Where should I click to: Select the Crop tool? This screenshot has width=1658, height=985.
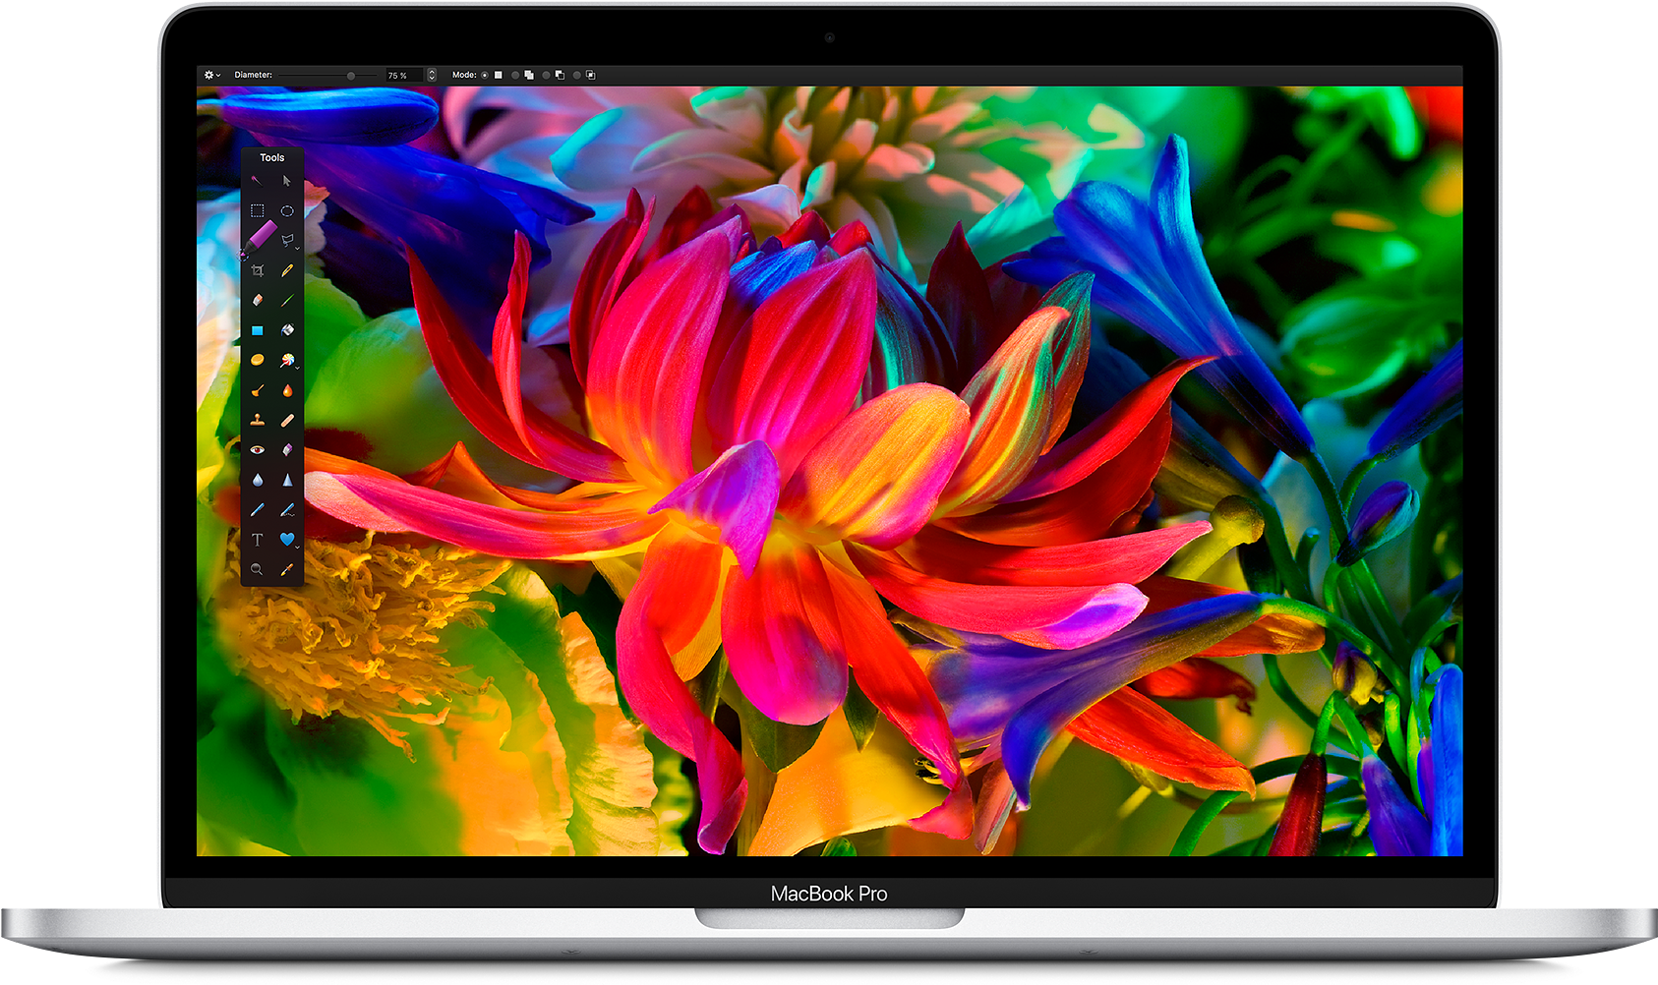[256, 271]
